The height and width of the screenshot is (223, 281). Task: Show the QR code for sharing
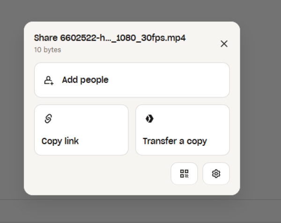point(184,173)
